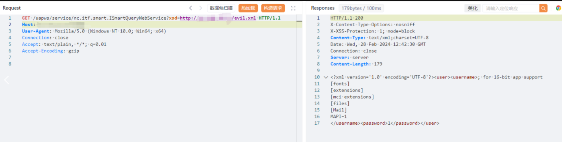The width and height of the screenshot is (562, 142).
Task: Focus the 请输入定位响应 search field
Action: [511, 8]
